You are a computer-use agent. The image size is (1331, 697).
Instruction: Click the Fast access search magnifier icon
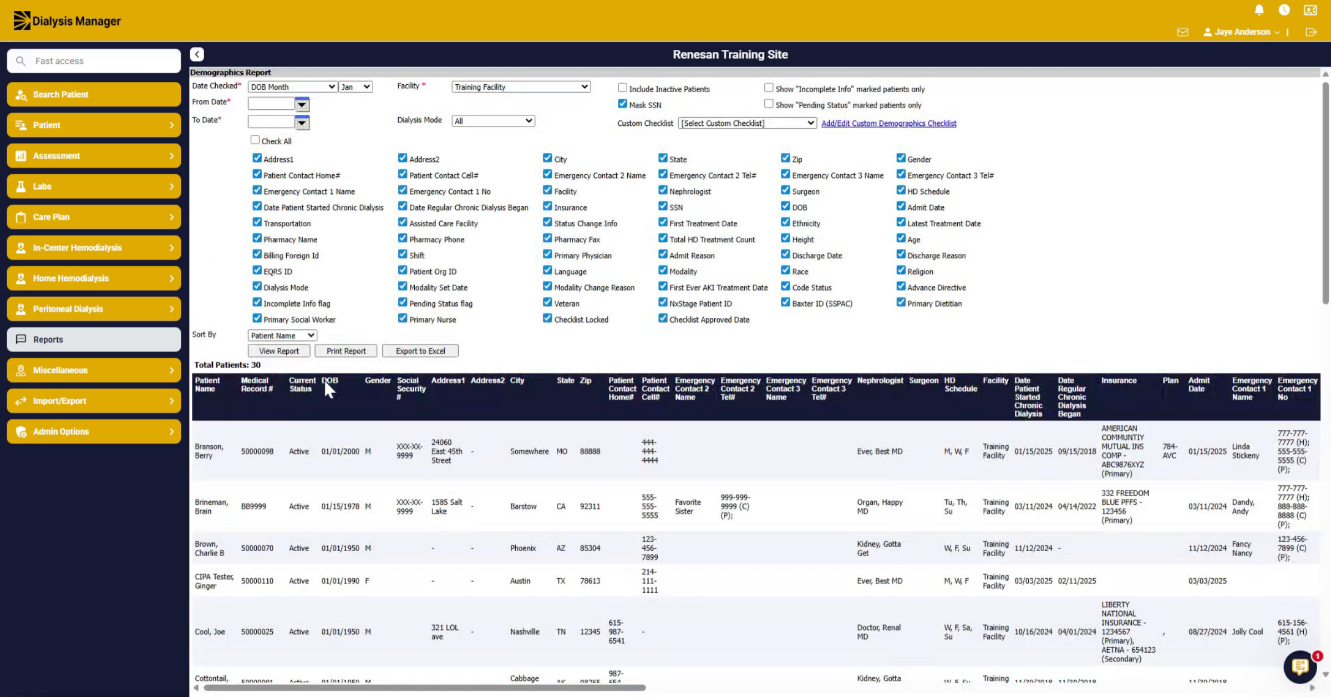point(21,61)
